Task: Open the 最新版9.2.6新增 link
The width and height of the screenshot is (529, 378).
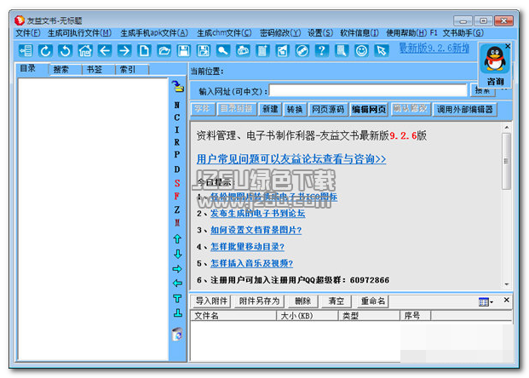Action: tap(434, 49)
